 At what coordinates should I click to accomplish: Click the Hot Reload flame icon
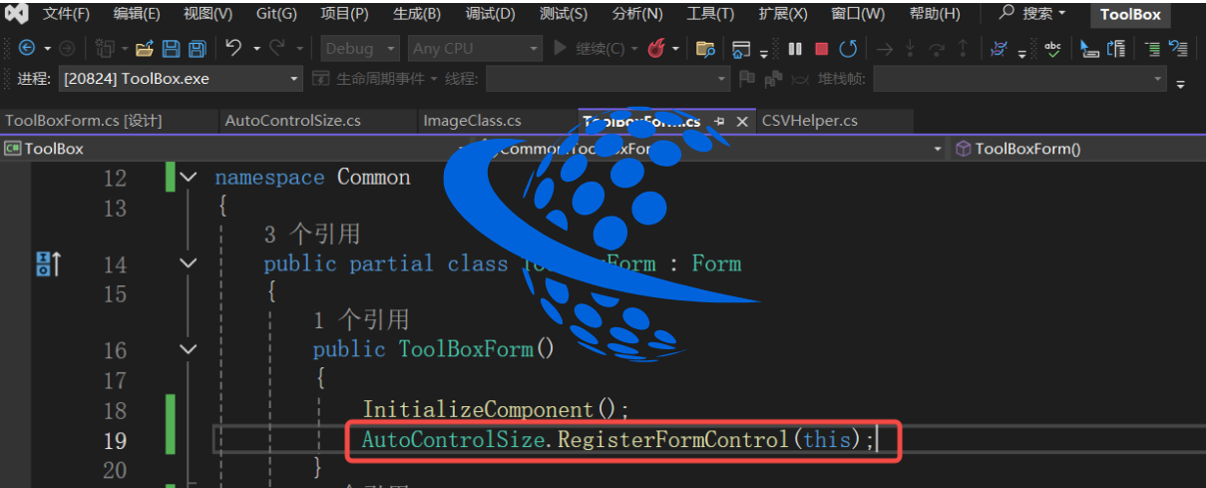click(x=656, y=48)
